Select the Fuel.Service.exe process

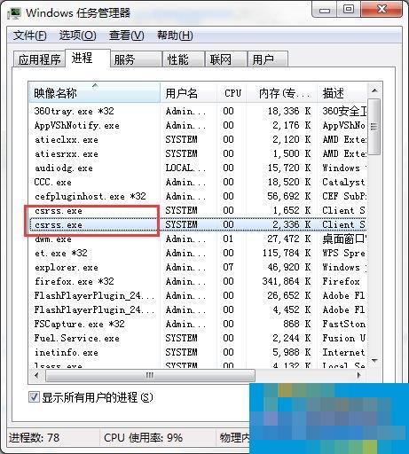(198, 338)
